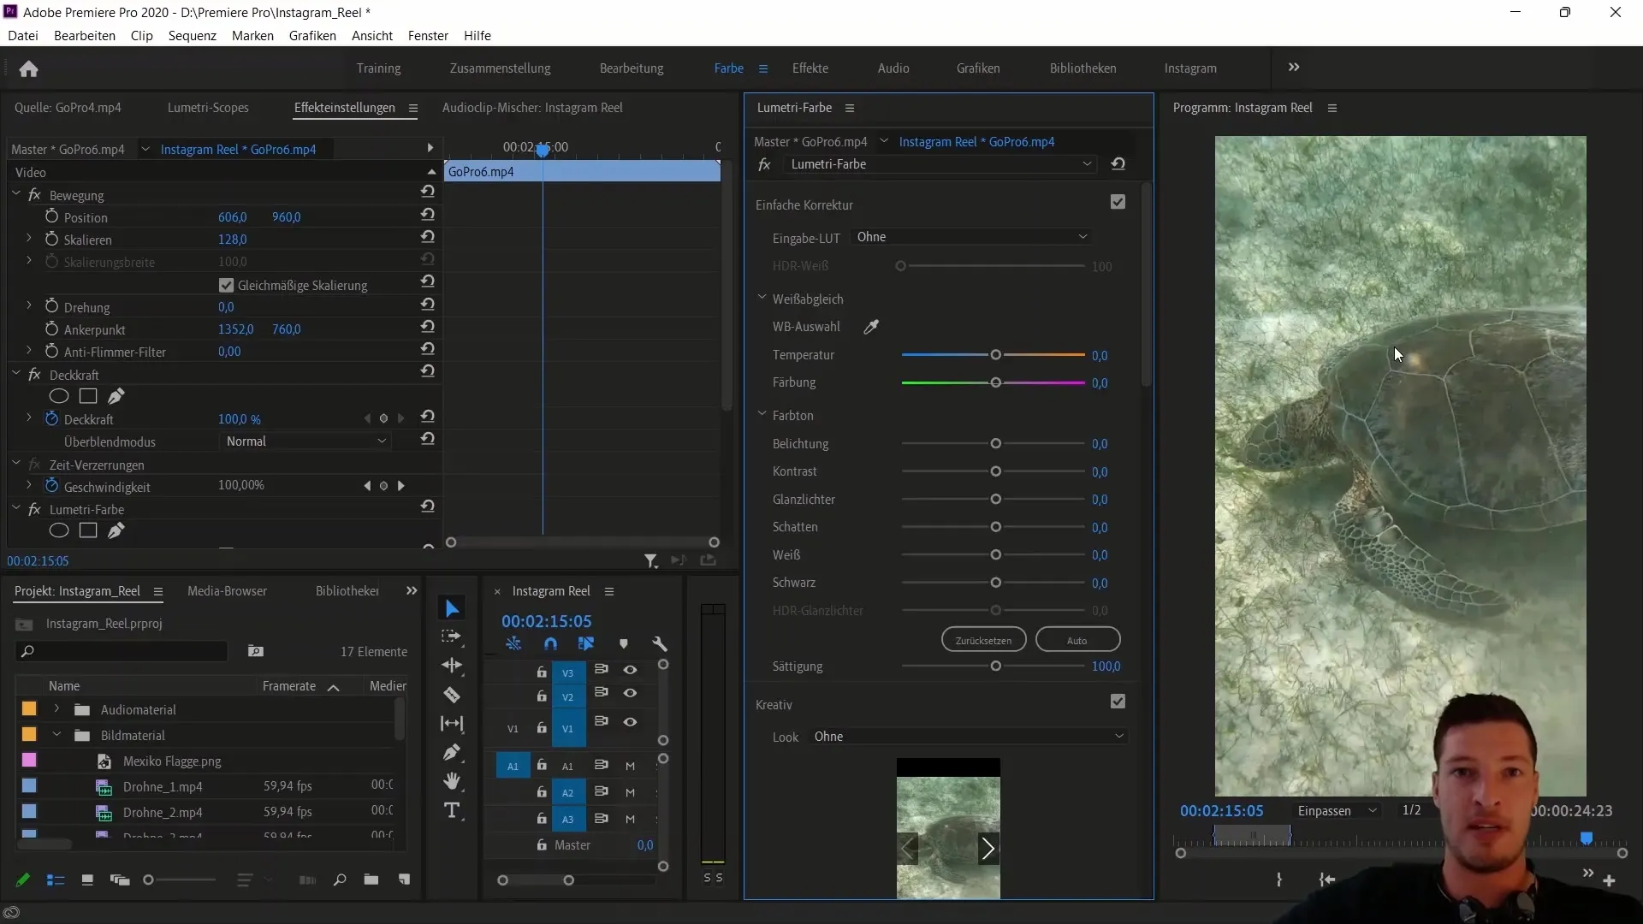Viewport: 1643px width, 924px height.
Task: Mute audio track A1
Action: 630,767
